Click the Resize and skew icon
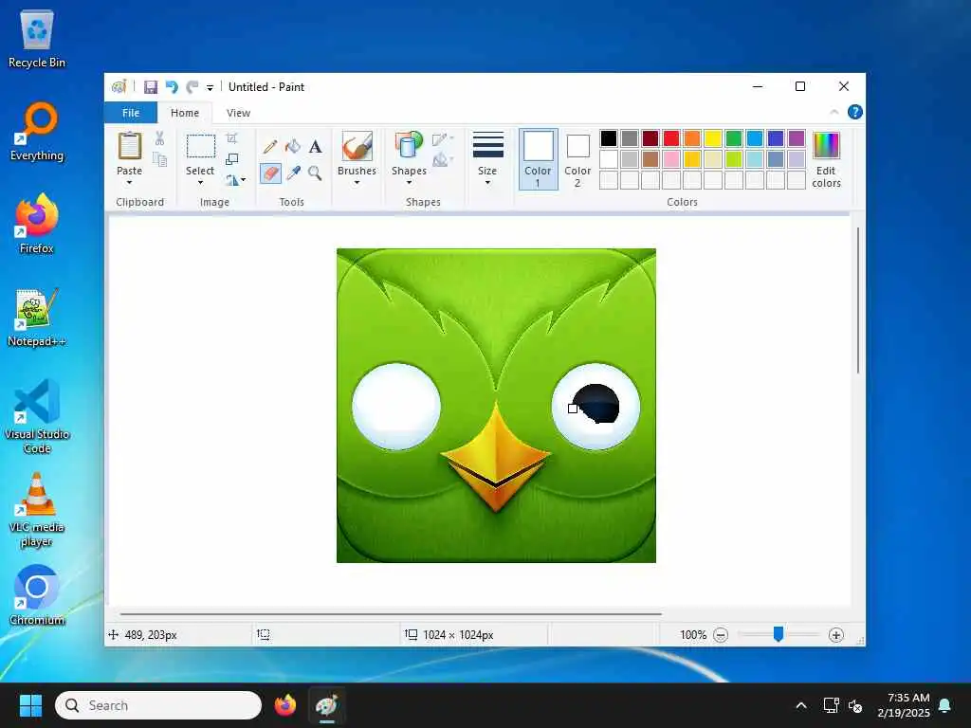Viewport: 971px width, 728px height. [232, 159]
